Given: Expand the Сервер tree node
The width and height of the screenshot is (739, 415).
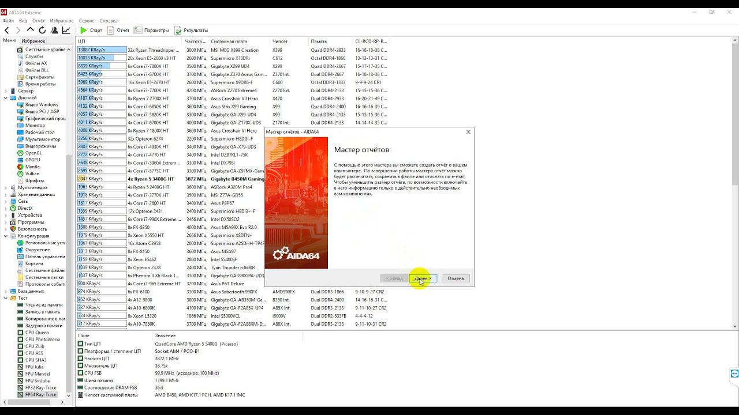Looking at the screenshot, I should coord(6,91).
